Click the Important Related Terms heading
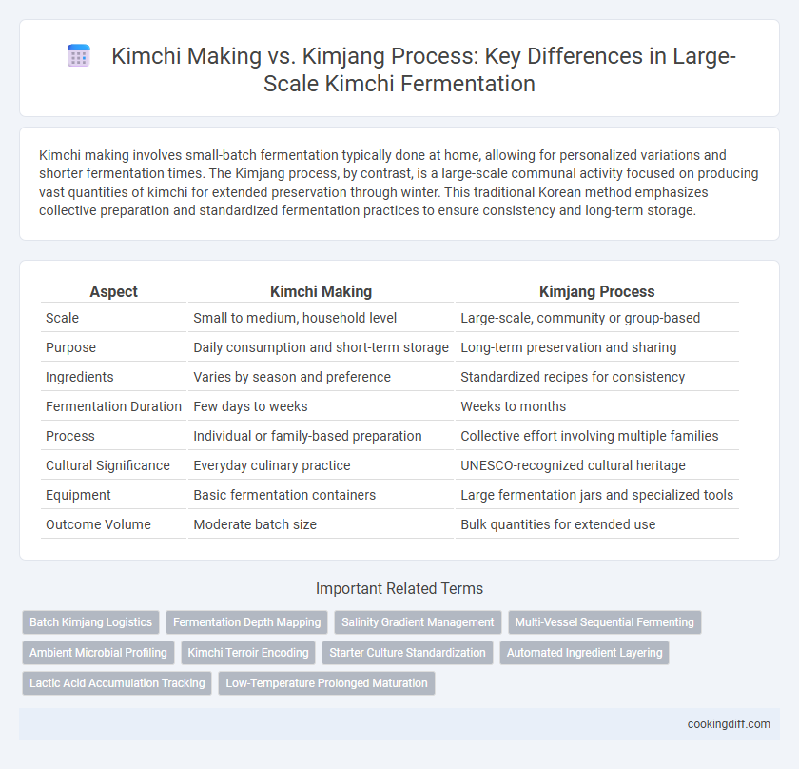Viewport: 799px width, 769px height. click(x=399, y=588)
